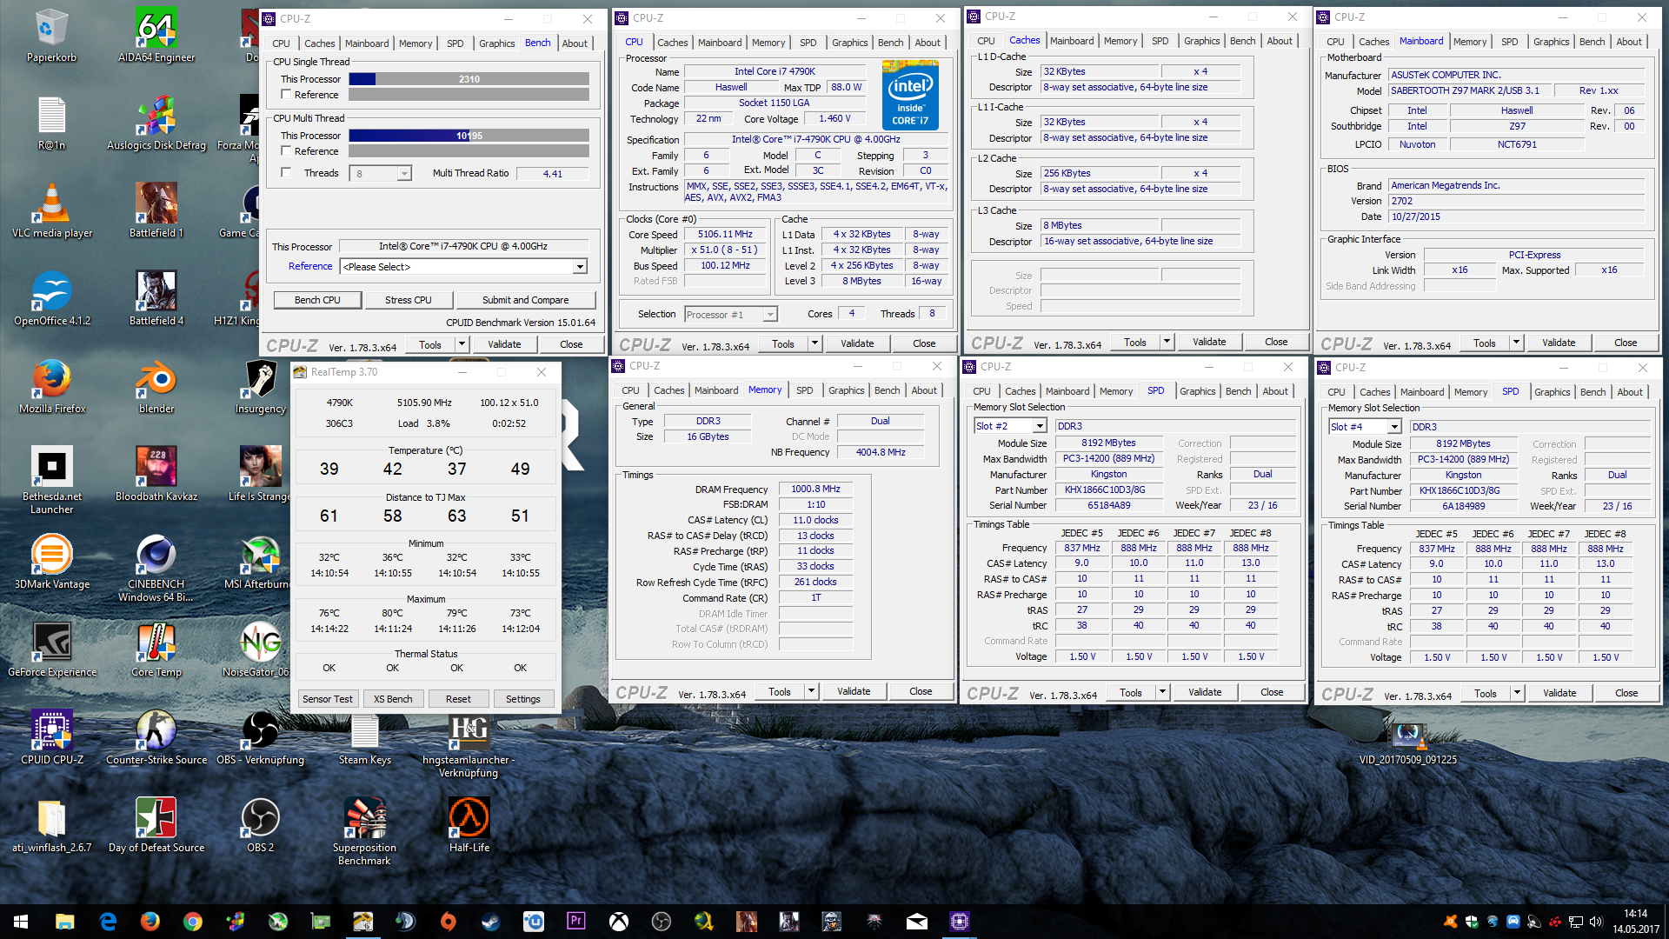Open Auslogics Disk Defrag shortcut
Image resolution: width=1669 pixels, height=939 pixels.
[x=156, y=123]
